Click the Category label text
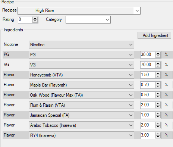173x147 pixels. click(x=54, y=19)
